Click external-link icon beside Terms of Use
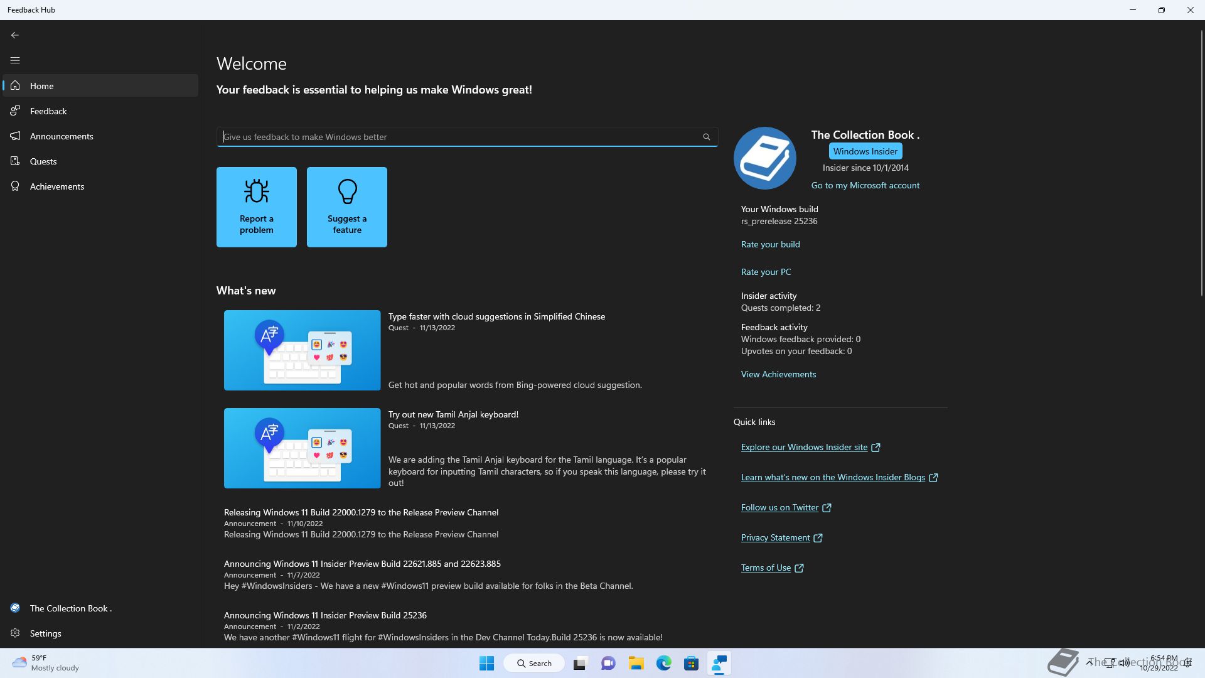Screen dimensions: 1205x678 pos(799,568)
